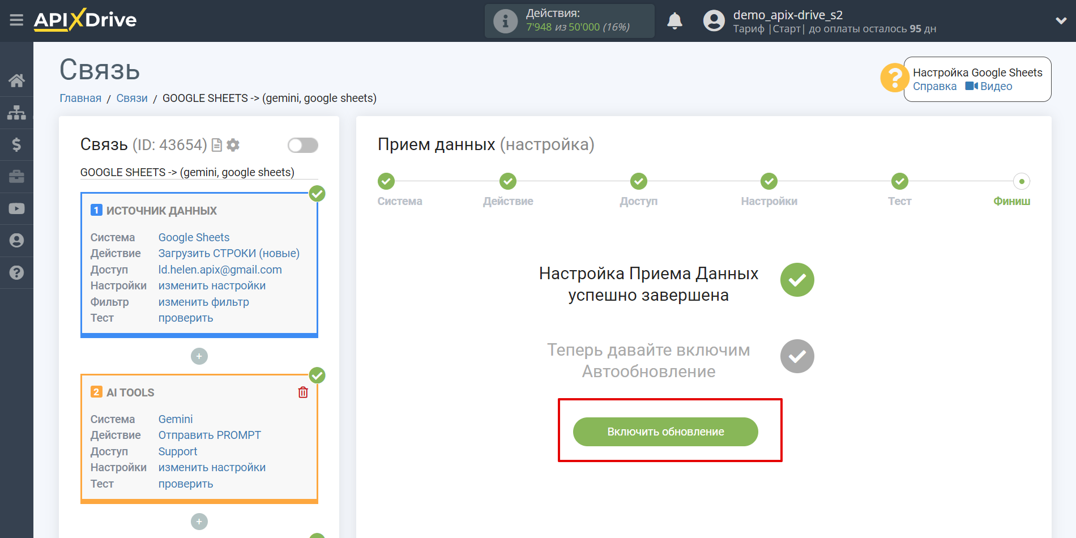
Task: Go to Главная breadcrumb
Action: pyautogui.click(x=80, y=98)
